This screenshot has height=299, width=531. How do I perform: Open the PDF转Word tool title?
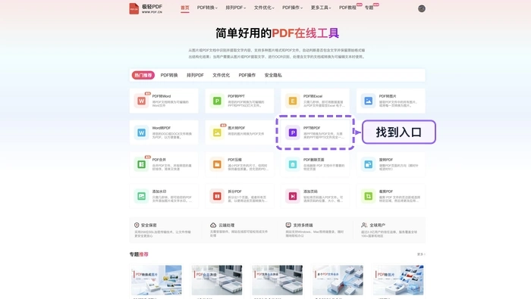(162, 96)
